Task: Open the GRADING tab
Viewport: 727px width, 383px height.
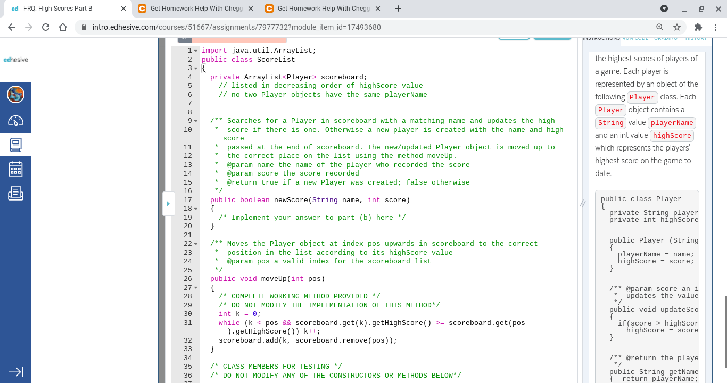Action: (x=667, y=38)
